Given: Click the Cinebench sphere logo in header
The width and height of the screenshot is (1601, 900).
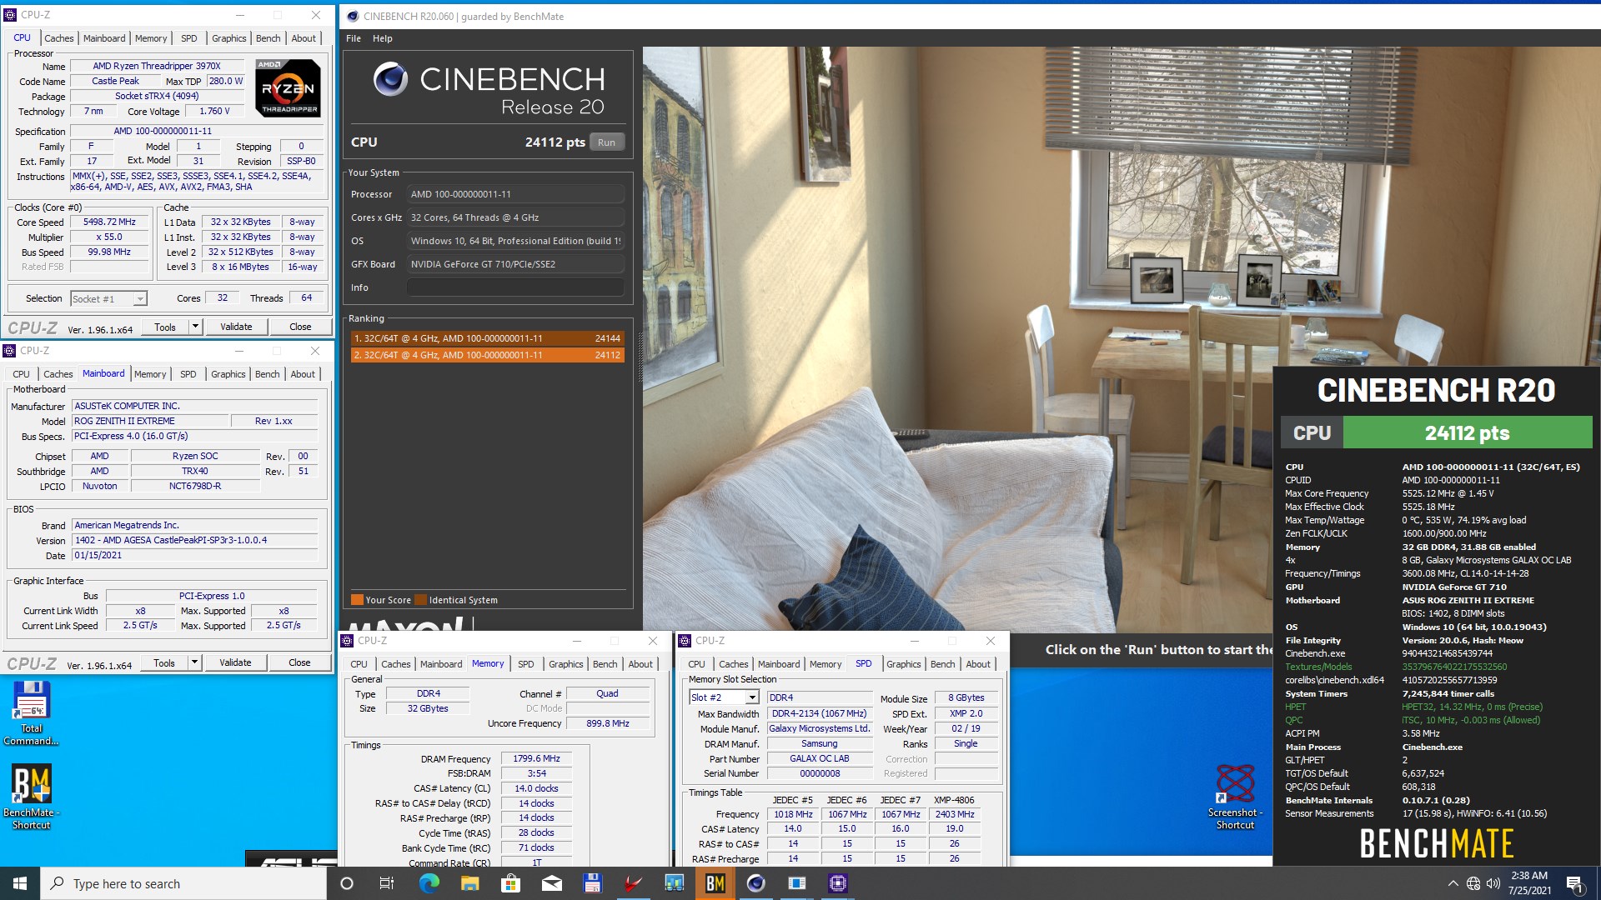Looking at the screenshot, I should click(390, 79).
